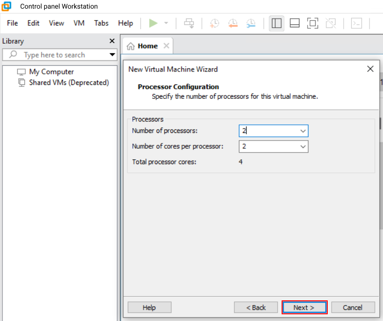This screenshot has height=321, width=383.
Task: Click the Revert to Snapshot icon
Action: click(x=233, y=23)
